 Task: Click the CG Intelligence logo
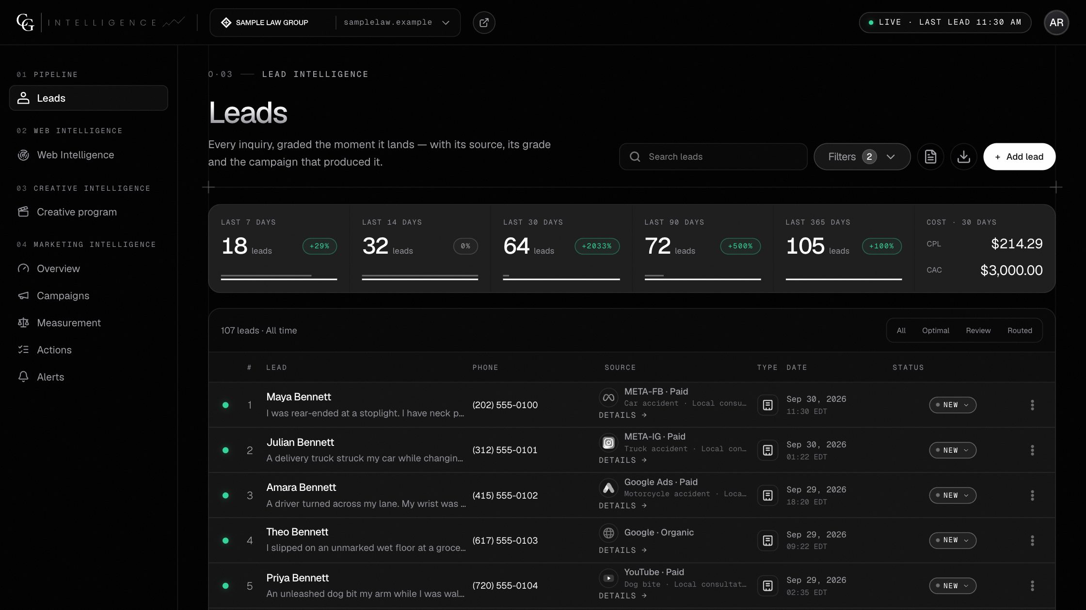coord(100,22)
